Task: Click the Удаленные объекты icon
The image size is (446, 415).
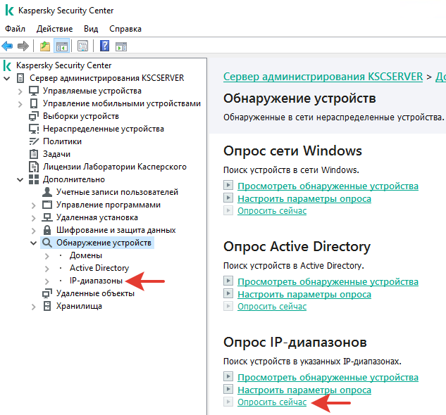Action: pos(47,293)
